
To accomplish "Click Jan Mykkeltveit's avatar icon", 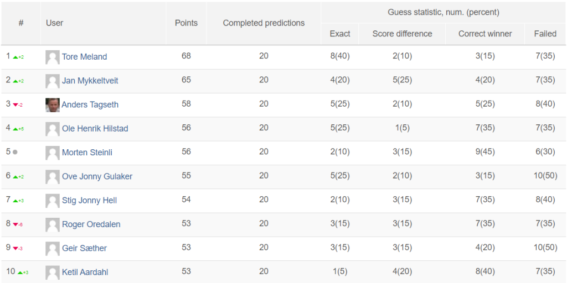I will [x=53, y=81].
